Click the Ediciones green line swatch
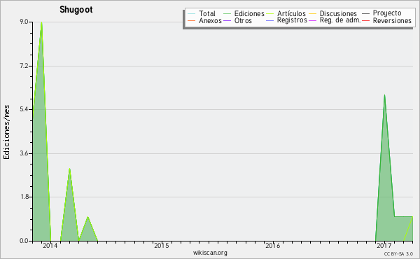 227,13
